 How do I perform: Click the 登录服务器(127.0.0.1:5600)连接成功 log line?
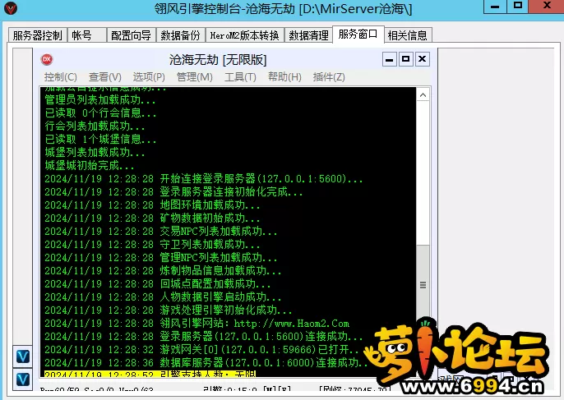tap(204, 337)
